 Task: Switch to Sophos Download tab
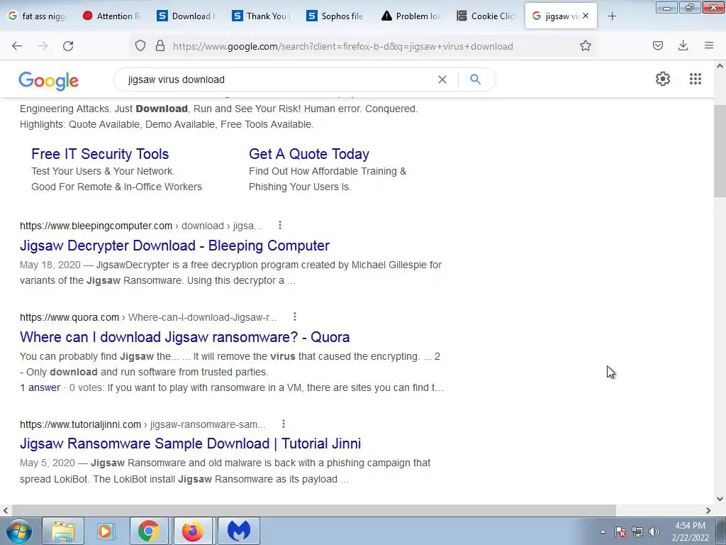pos(187,16)
